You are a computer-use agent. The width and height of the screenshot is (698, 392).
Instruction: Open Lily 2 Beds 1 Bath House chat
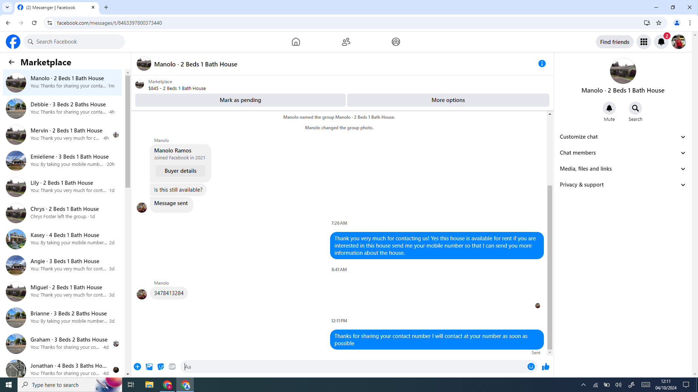pos(63,187)
